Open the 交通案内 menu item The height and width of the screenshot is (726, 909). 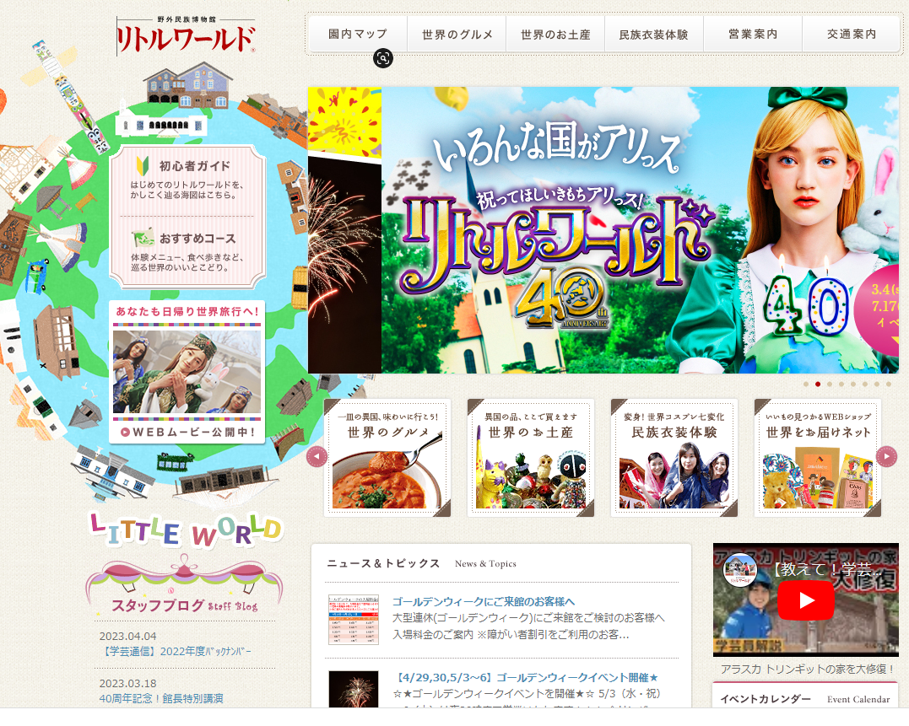pos(851,35)
